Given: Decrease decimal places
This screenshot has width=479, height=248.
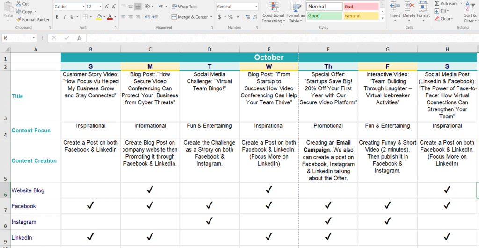Looking at the screenshot, I should tap(255, 17).
